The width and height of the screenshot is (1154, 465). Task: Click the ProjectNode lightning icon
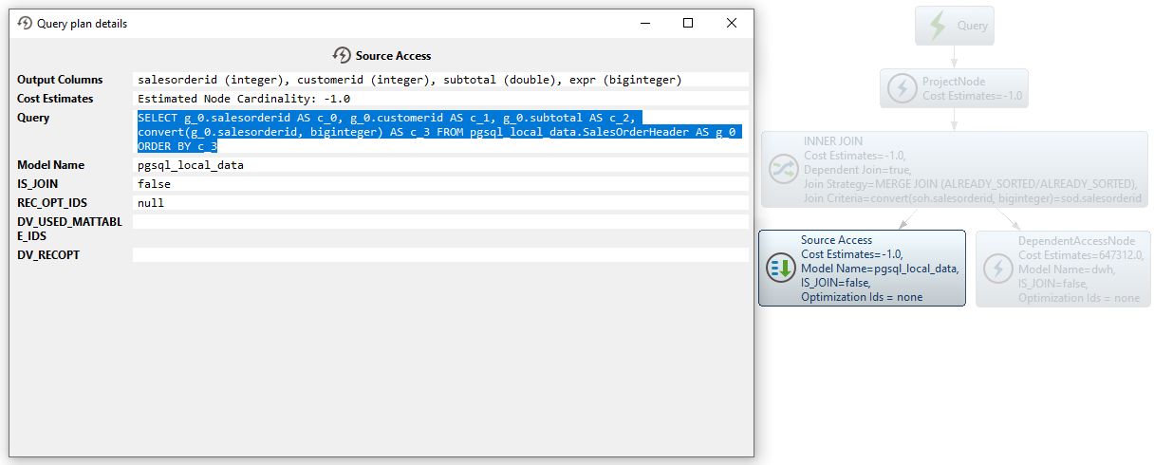click(901, 89)
